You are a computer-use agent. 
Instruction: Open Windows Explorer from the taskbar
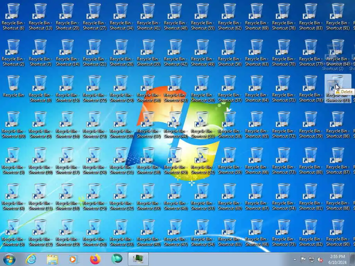pos(53,259)
